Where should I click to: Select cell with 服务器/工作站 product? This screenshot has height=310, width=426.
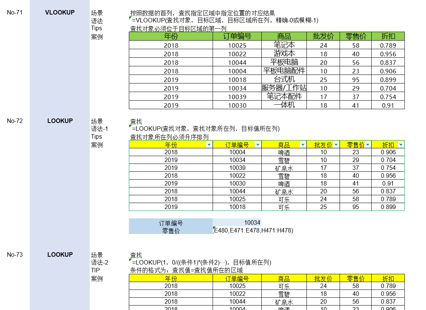coord(284,88)
